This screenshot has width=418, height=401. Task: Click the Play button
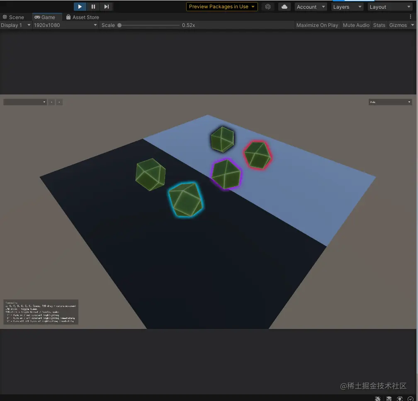point(80,7)
